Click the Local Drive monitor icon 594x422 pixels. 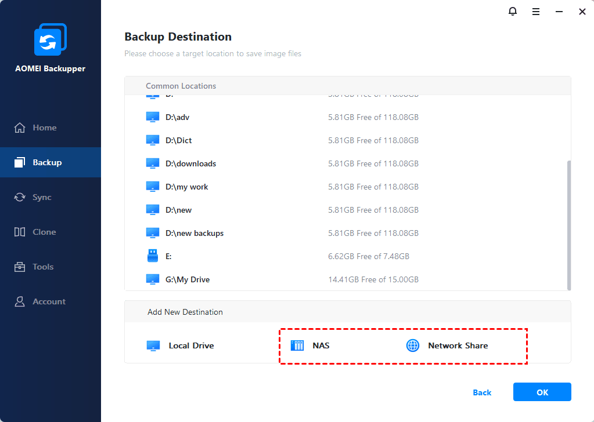pyautogui.click(x=153, y=346)
